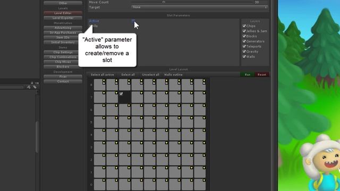Click the search-by-label tag icon in the Project panel
Viewport: 340px width, 191px height.
pyautogui.click(x=35, y=87)
